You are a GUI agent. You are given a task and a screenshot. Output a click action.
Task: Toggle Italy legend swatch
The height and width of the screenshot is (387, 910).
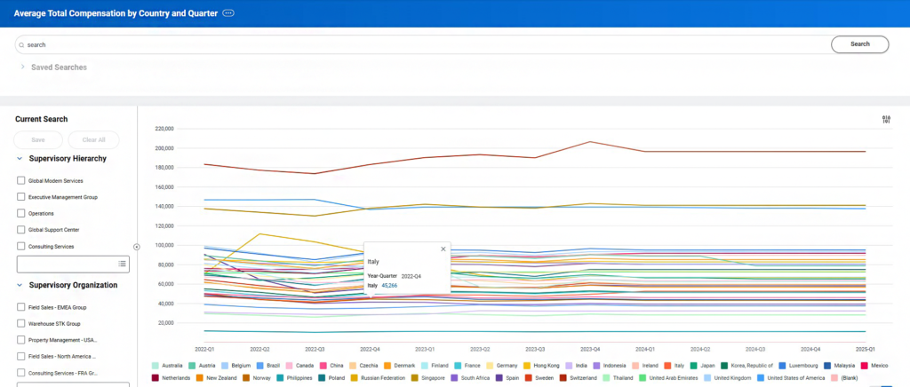[668, 366]
